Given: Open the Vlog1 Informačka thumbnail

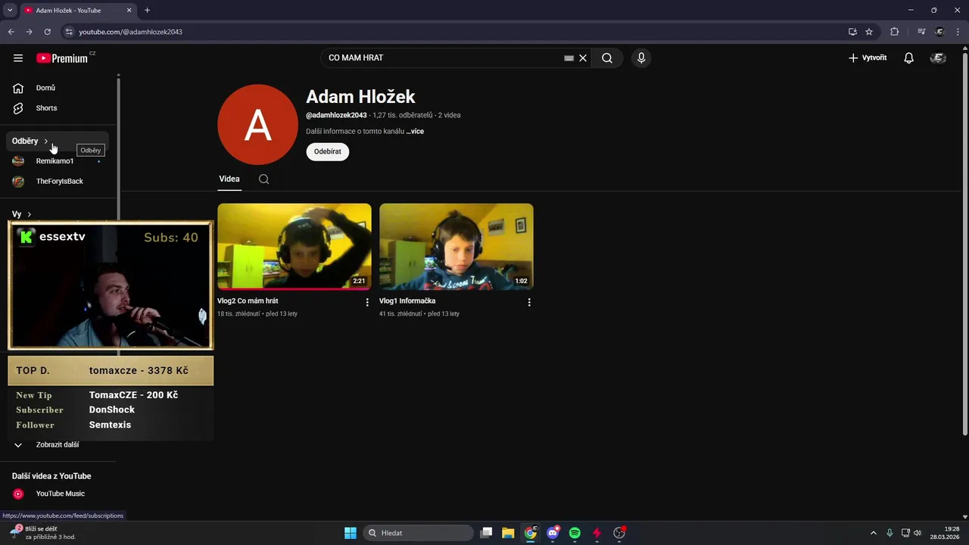Looking at the screenshot, I should [x=456, y=247].
